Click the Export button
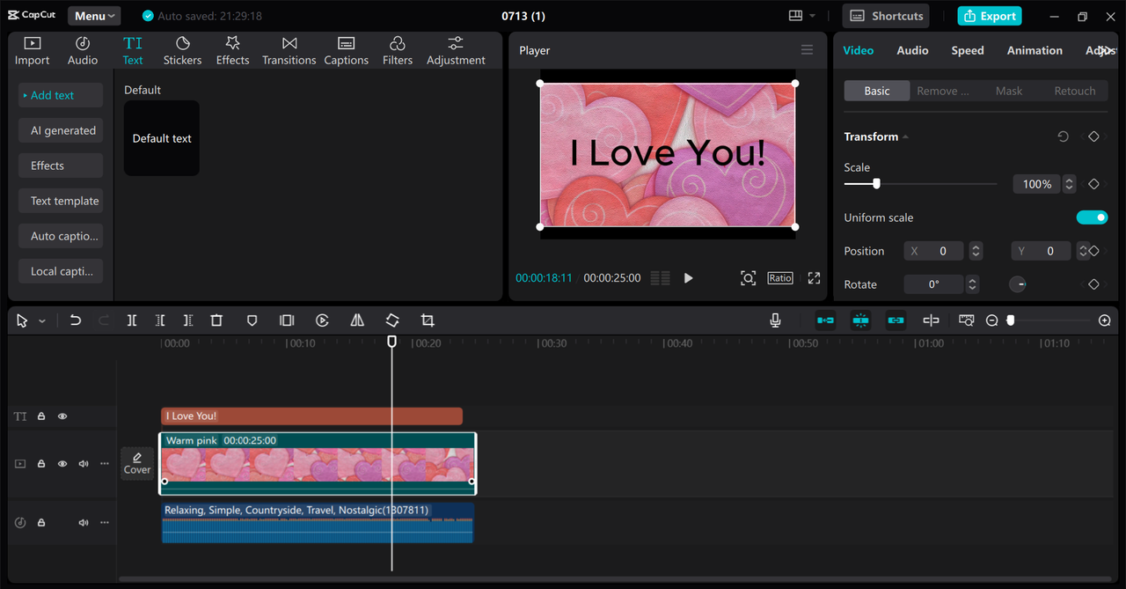The height and width of the screenshot is (589, 1126). 990,16
